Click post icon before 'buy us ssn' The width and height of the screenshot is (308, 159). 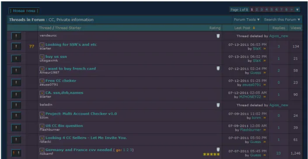pos(42,57)
